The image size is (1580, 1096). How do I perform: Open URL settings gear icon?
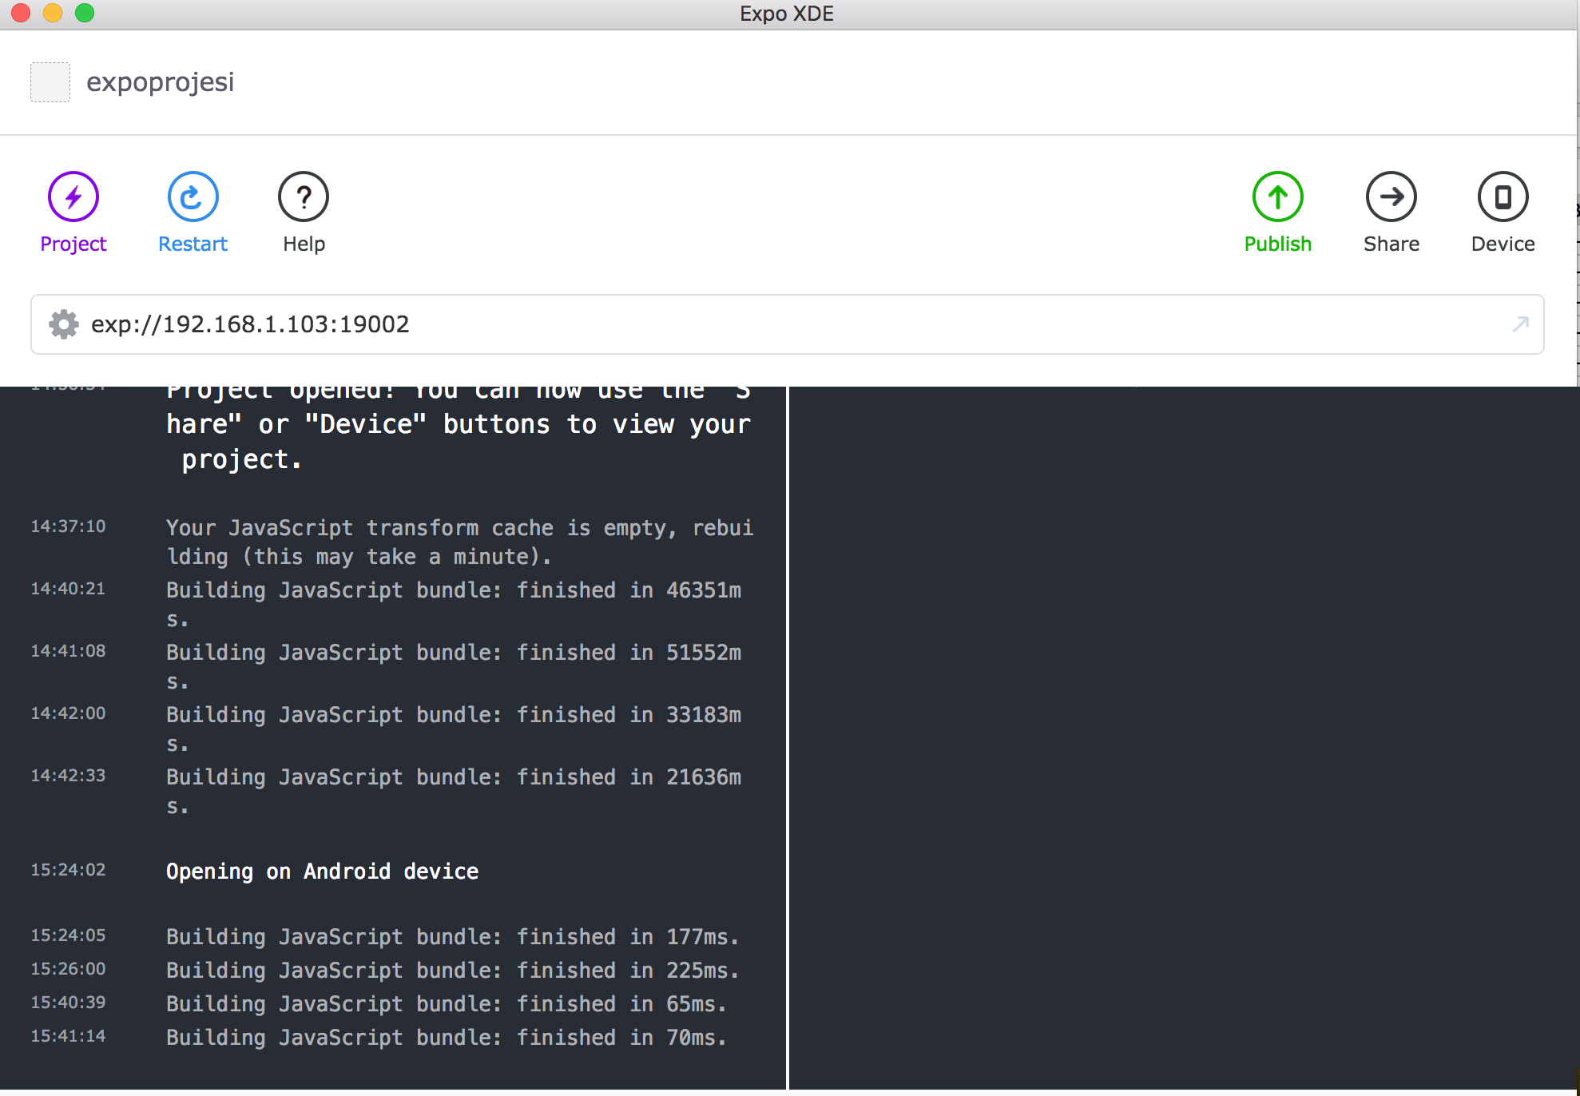tap(64, 324)
